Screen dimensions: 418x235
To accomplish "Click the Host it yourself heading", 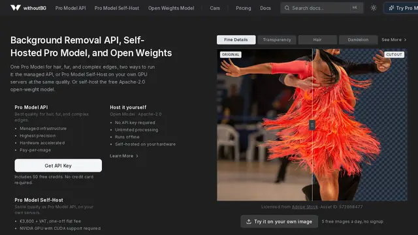I will pos(128,107).
